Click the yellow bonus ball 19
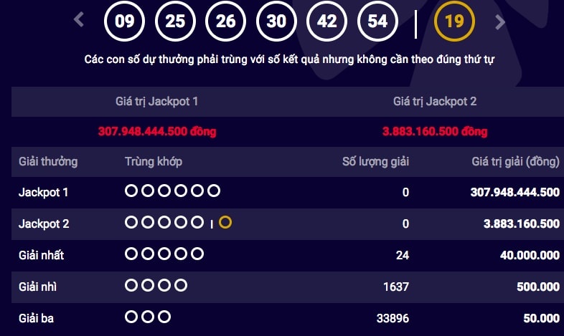Image resolution: width=564 pixels, height=336 pixels. [x=454, y=21]
